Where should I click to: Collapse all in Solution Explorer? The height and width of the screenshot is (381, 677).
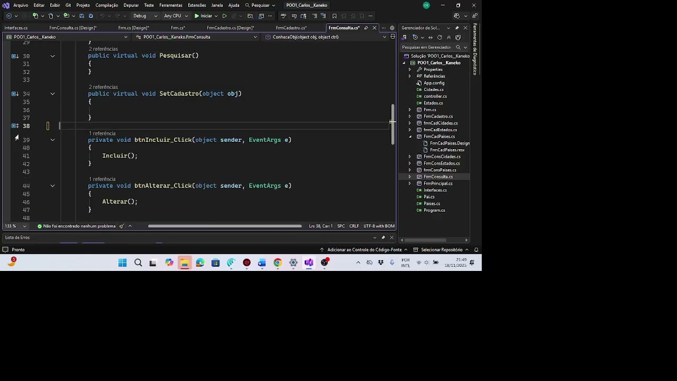[x=449, y=38]
